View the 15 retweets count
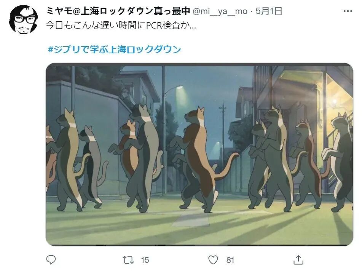362x272 pixels. pos(145,260)
